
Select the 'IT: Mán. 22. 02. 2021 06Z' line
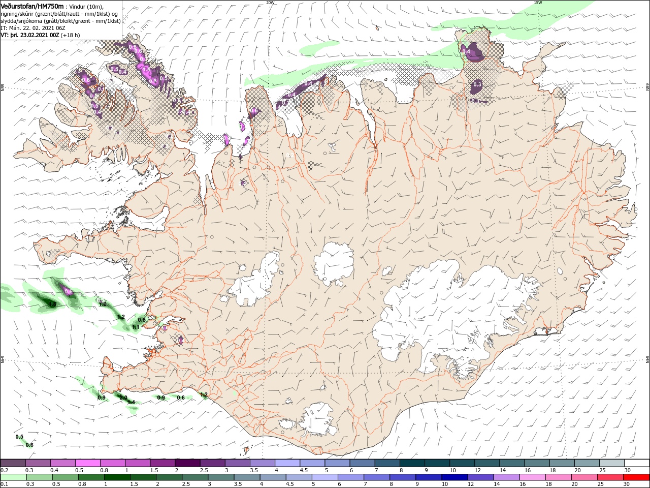click(33, 28)
